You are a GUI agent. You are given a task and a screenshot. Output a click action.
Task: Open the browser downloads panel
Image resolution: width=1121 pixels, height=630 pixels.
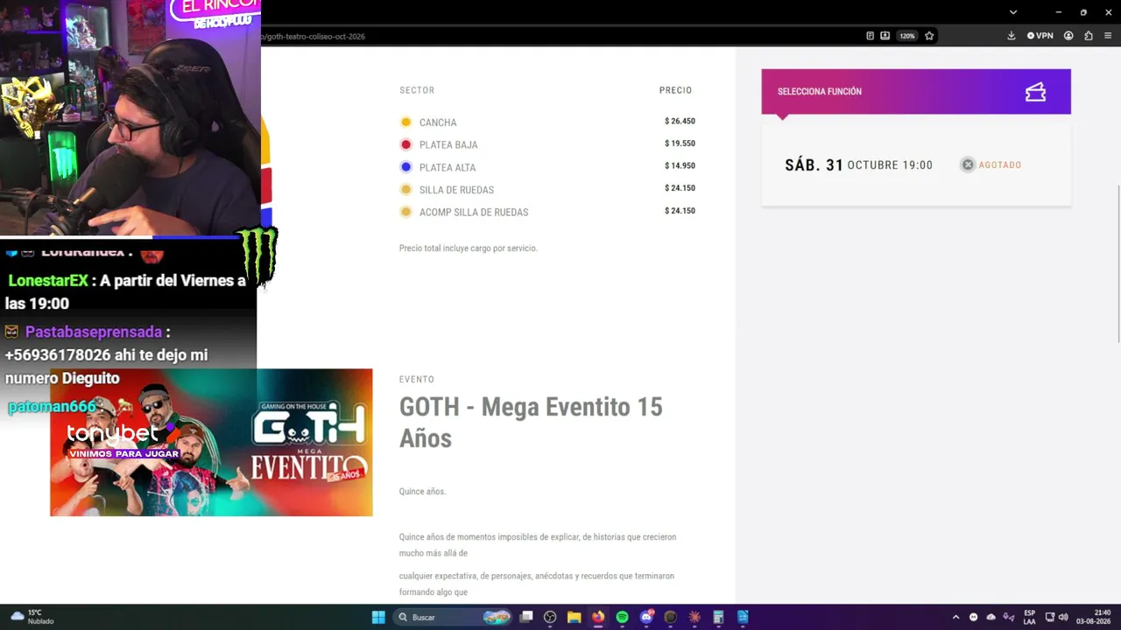pos(1012,36)
